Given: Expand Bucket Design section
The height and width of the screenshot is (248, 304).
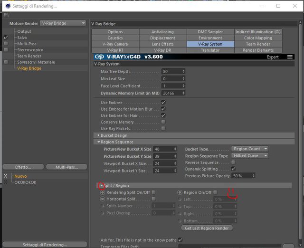Looking at the screenshot, I should click(x=98, y=135).
